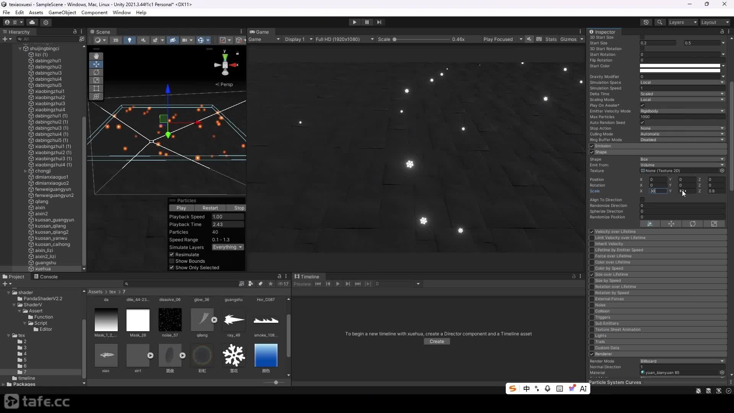Click the shape gizmo rotate icon button

coord(693,224)
